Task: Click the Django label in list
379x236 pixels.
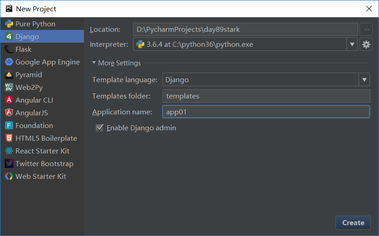Action: pyautogui.click(x=27, y=36)
